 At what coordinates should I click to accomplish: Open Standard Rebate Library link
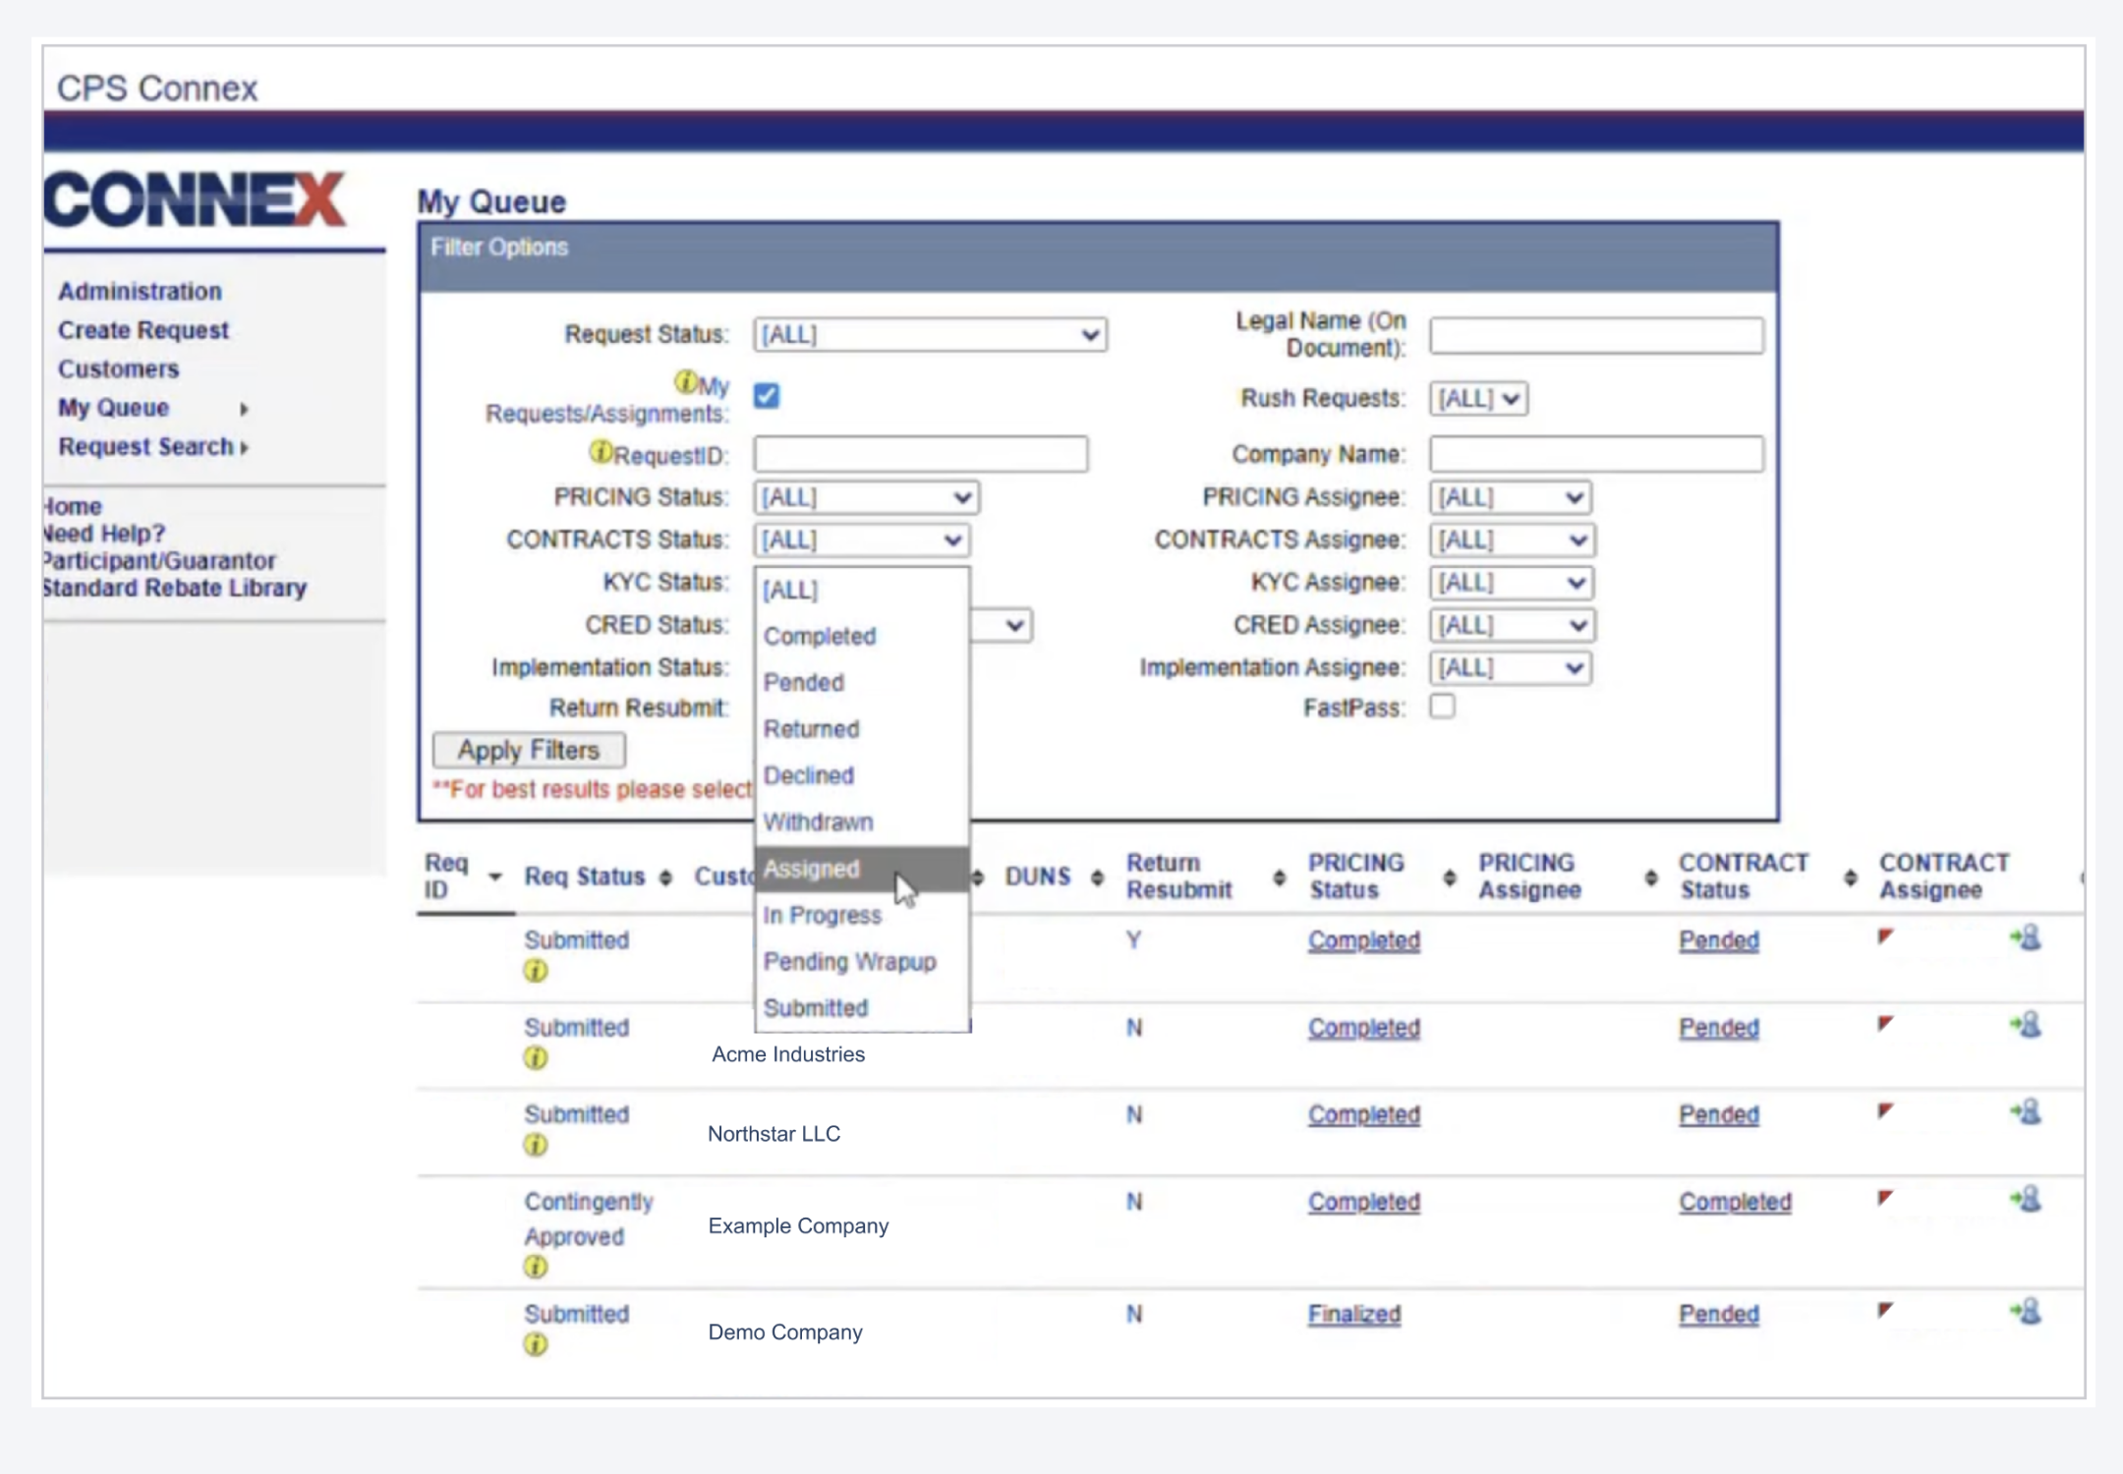point(174,588)
